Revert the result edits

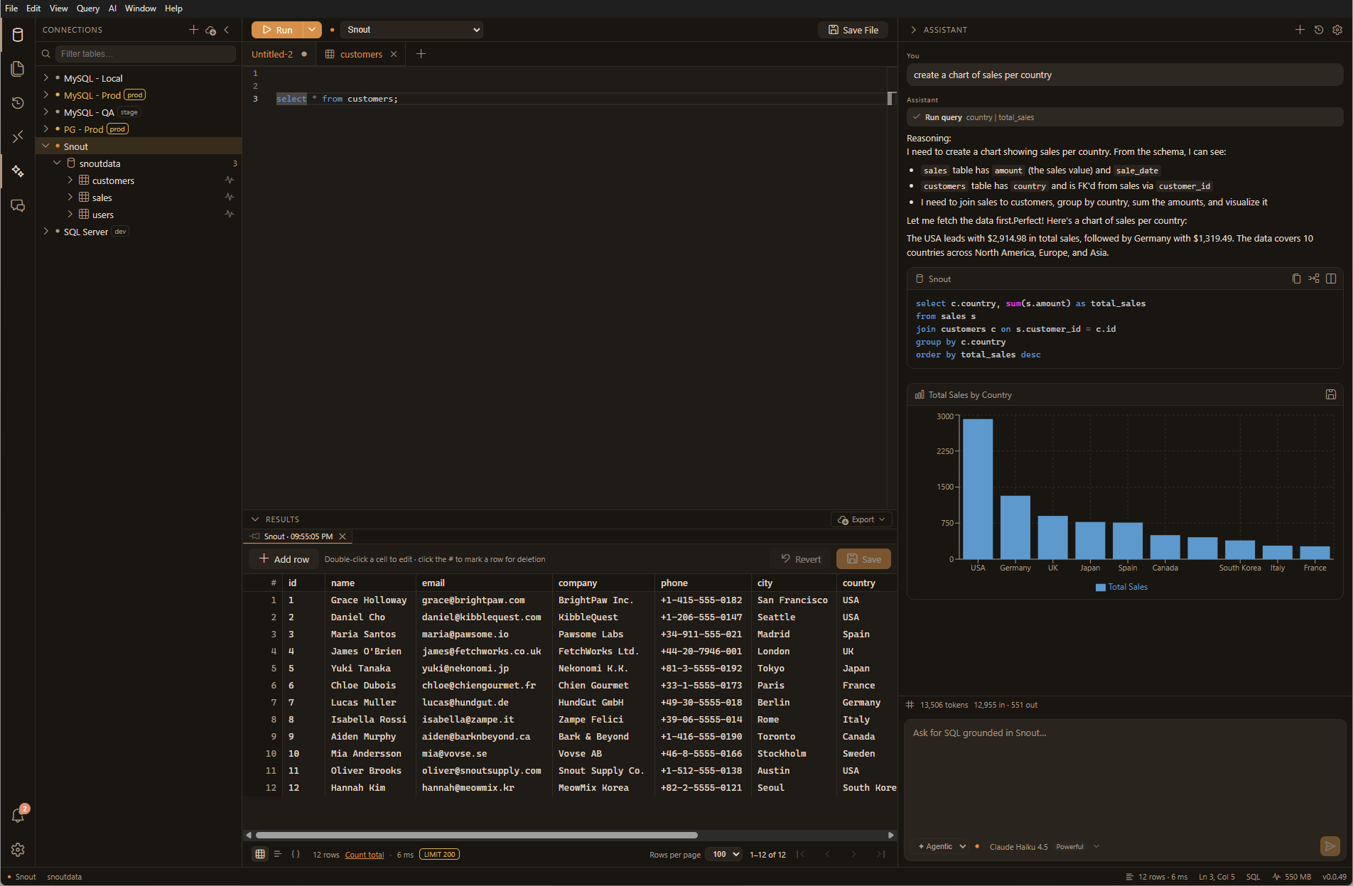(x=801, y=559)
